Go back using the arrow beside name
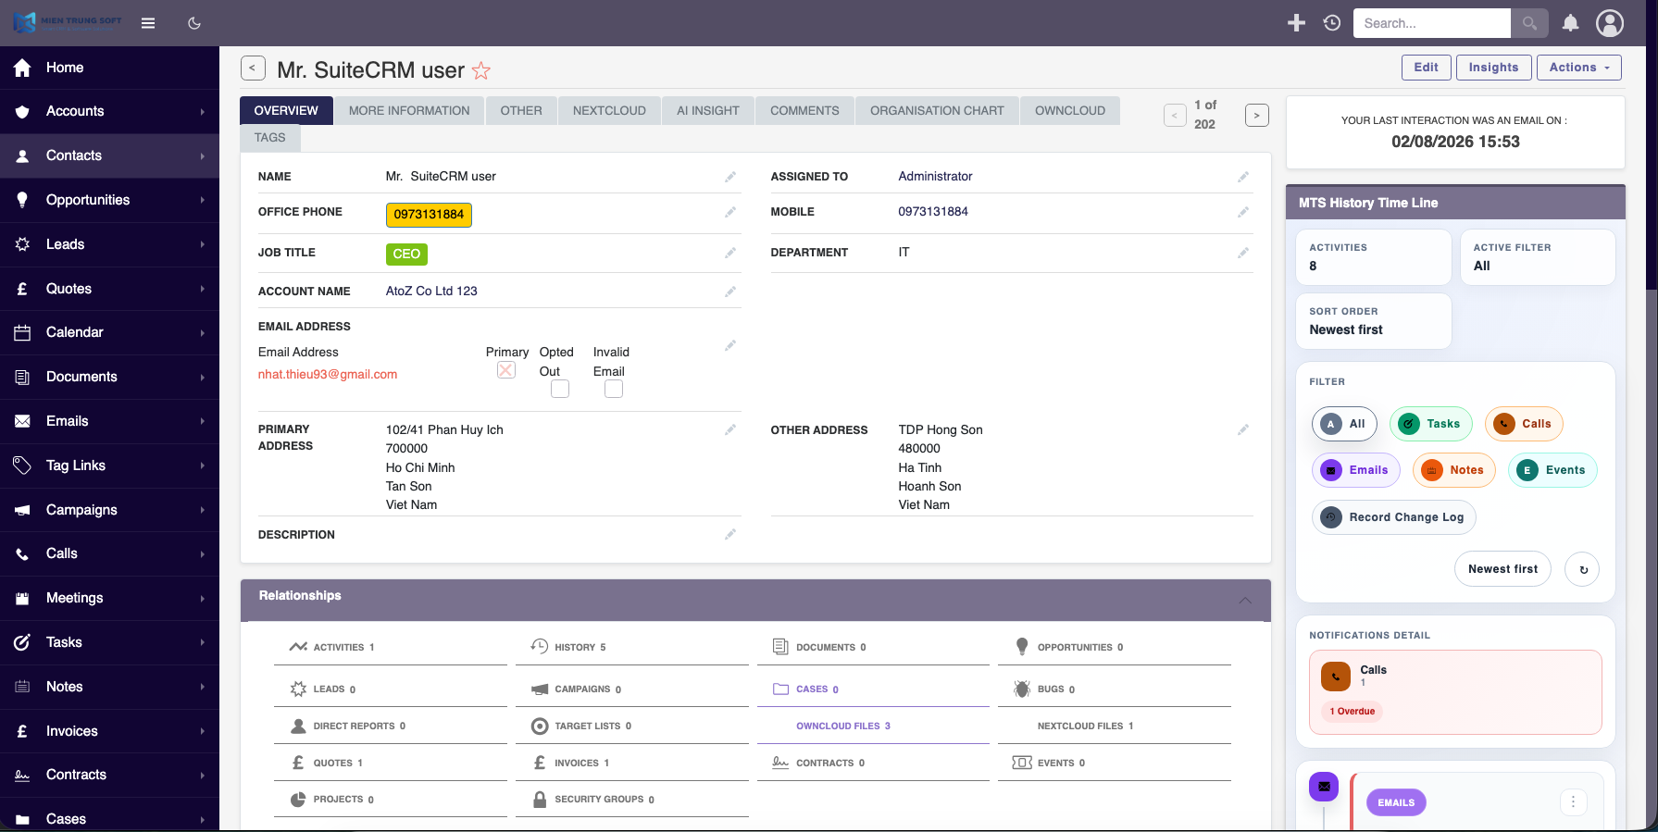Screen dimensions: 1658x832 coord(253,68)
